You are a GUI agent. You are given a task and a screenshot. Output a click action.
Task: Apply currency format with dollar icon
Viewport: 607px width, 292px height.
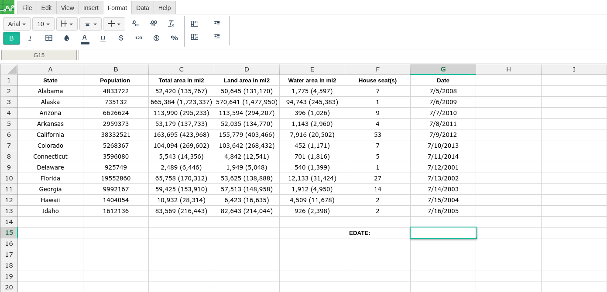tap(156, 38)
